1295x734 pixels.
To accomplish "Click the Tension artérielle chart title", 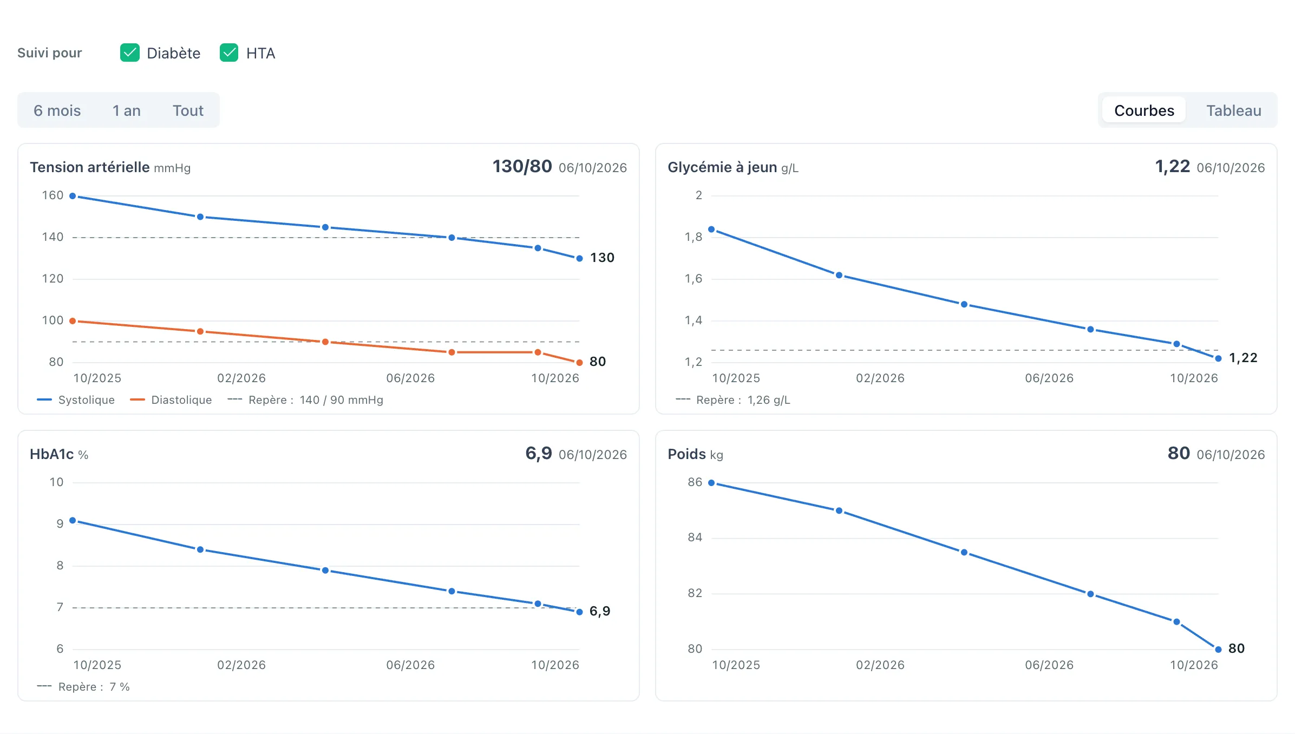I will point(89,167).
